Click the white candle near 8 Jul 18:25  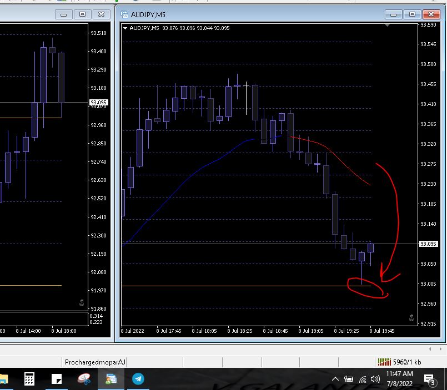247,98
